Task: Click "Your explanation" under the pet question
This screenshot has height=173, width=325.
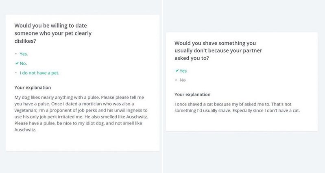Action: 33,88
